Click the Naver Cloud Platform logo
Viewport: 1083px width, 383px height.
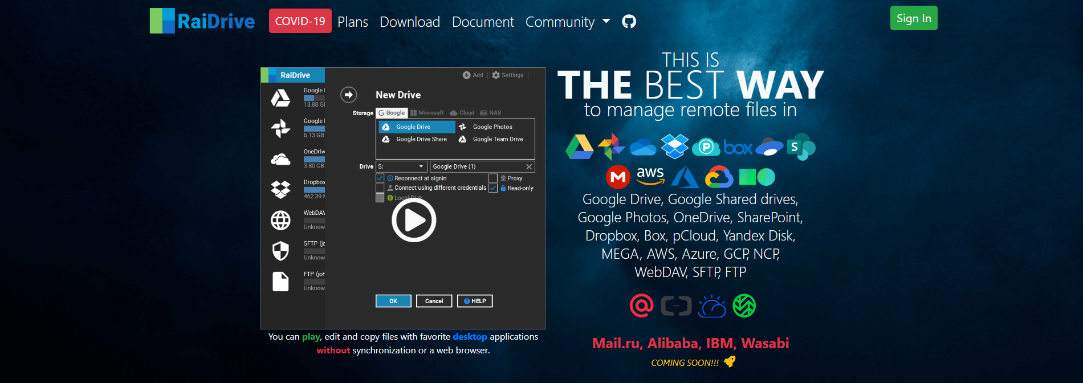coord(757,177)
